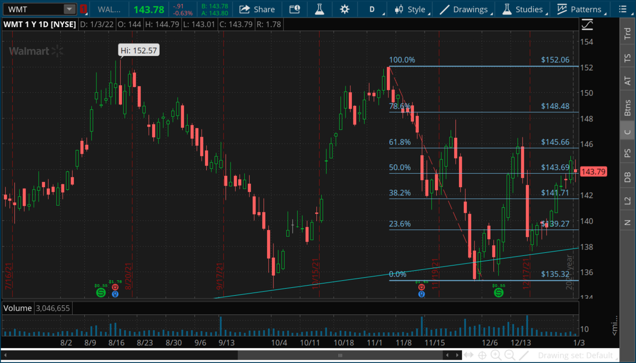Click the $152.06 Fibonacci price label
636x363 pixels.
[x=555, y=60]
